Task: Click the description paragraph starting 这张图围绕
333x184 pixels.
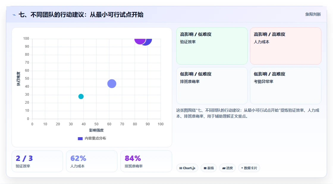Action: [x=248, y=113]
